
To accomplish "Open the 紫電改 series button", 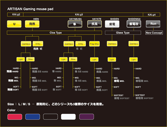I will (x=134, y=24).
